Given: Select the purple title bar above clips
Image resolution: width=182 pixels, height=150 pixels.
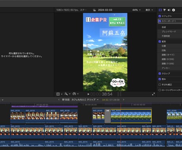Looking at the screenshot, I should coord(44,107).
